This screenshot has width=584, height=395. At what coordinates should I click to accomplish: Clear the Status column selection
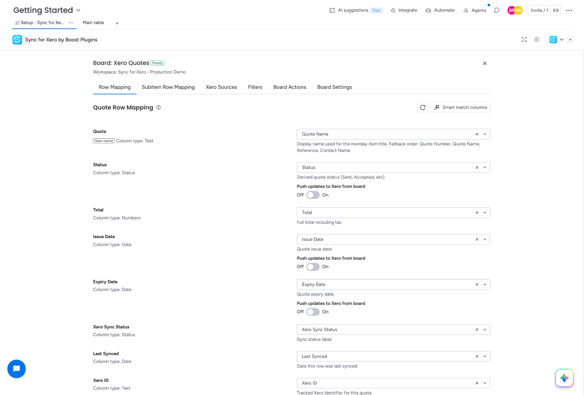tap(477, 168)
